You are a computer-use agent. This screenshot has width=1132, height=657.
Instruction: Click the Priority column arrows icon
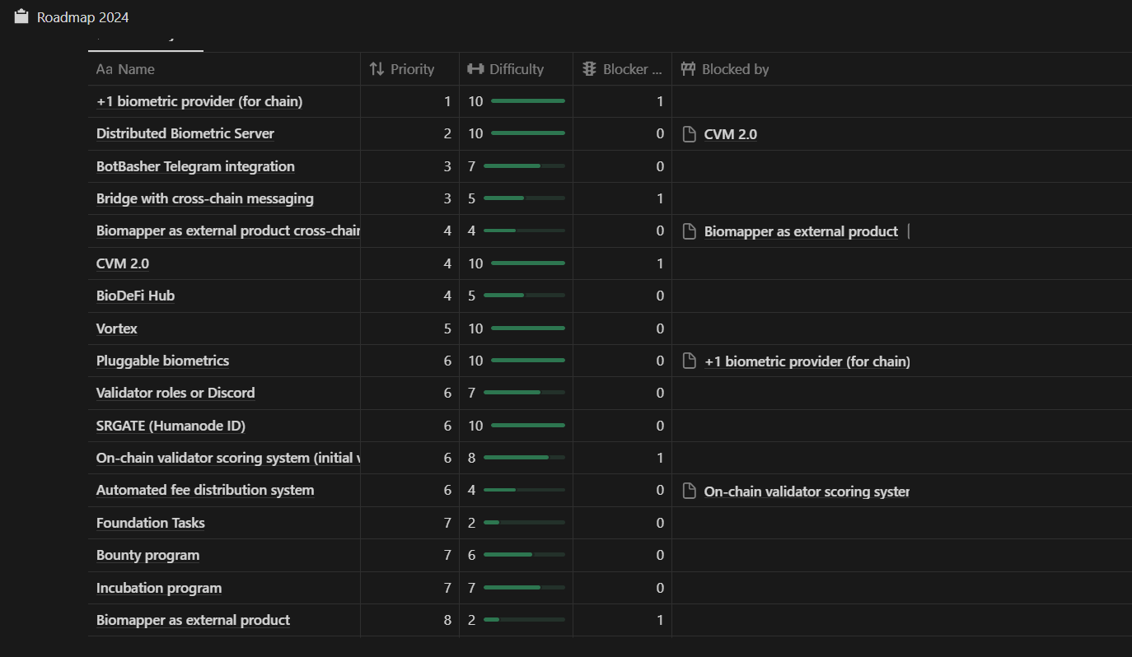[377, 69]
